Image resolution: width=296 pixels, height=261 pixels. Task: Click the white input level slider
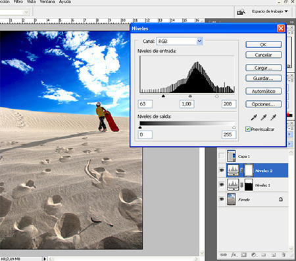click(216, 96)
